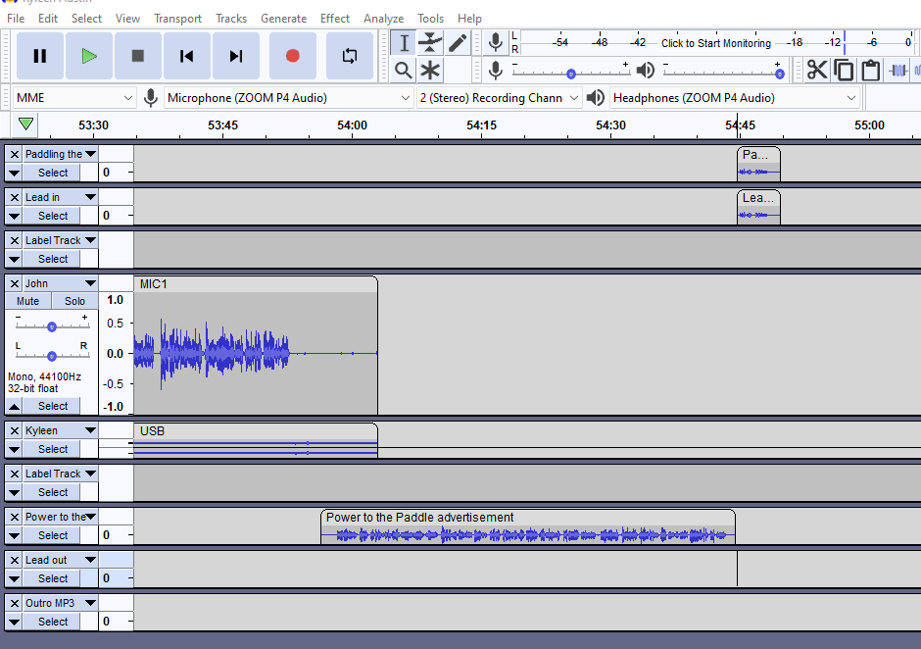Open the audio host MME dropdown
The width and height of the screenshot is (921, 649).
point(74,98)
